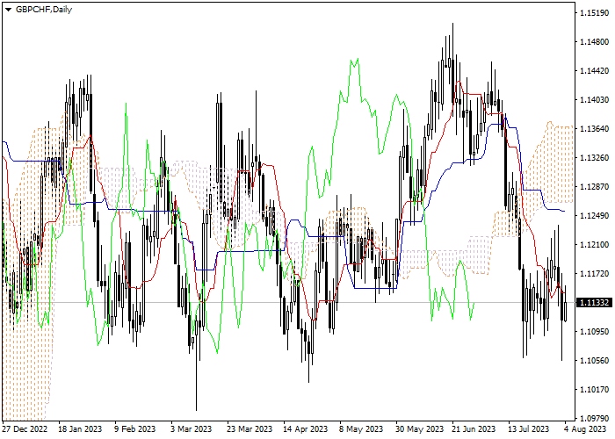Click the 21 Jun 2023 date label
The width and height of the screenshot is (615, 439).
click(x=474, y=429)
